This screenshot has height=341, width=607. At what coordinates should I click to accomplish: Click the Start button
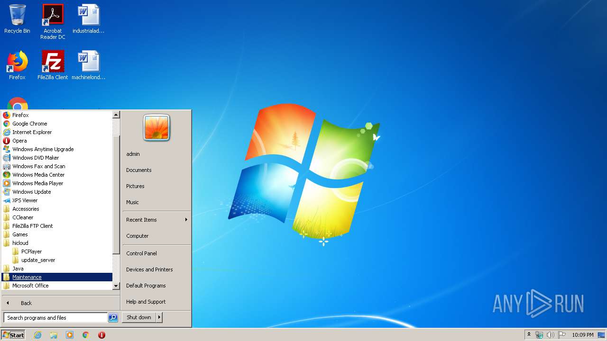pyautogui.click(x=13, y=335)
